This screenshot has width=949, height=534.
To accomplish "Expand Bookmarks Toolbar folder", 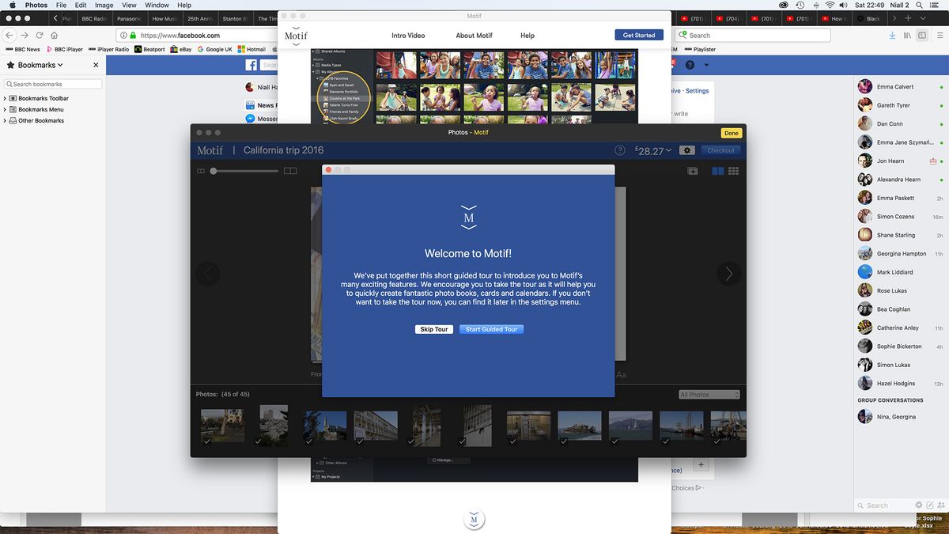I will [x=5, y=98].
